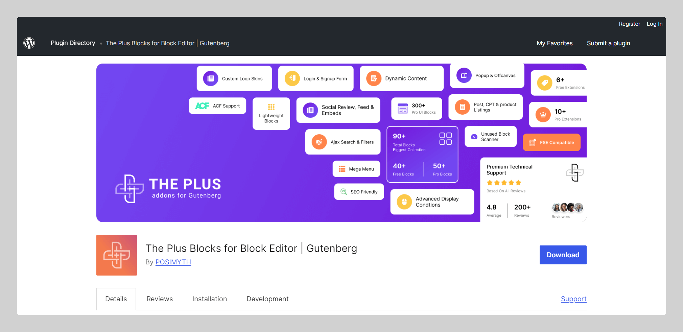The image size is (683, 332).
Task: Click the Register link
Action: [629, 24]
